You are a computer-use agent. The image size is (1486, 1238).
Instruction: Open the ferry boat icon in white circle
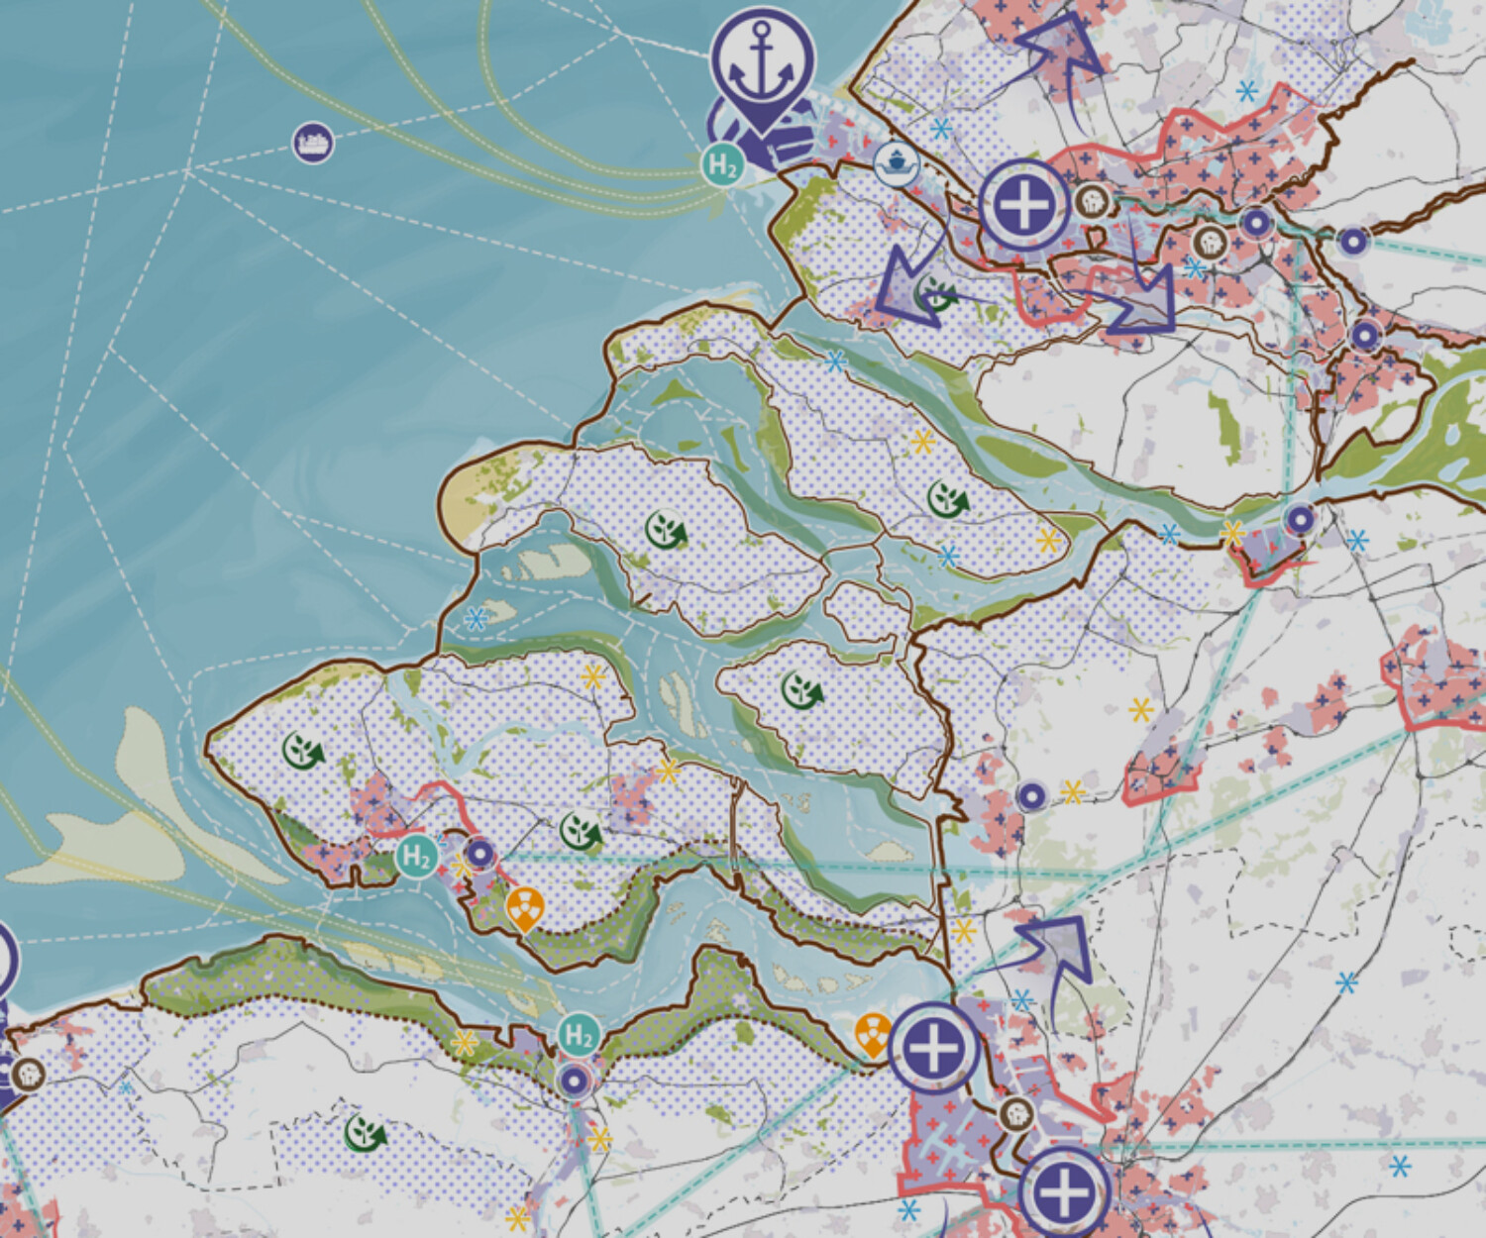(896, 162)
